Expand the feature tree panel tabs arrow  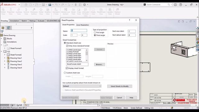click(31, 28)
